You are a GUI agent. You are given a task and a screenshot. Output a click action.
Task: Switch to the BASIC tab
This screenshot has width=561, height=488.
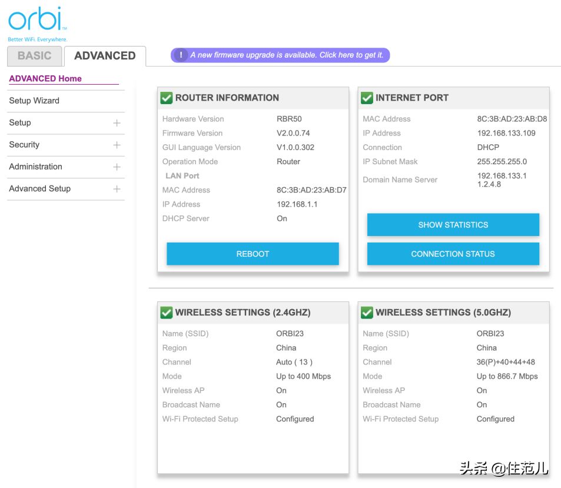tap(34, 56)
